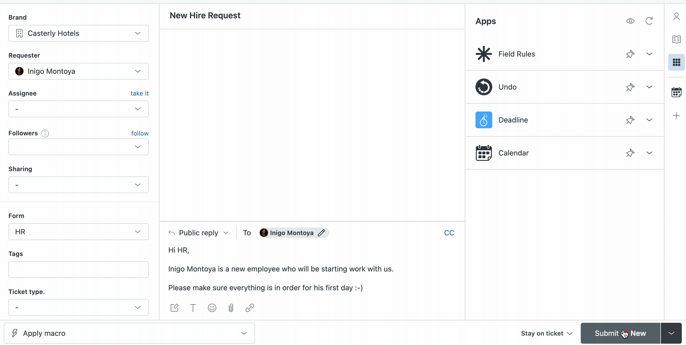Viewport: 686px width, 345px height.
Task: Click Inigo Montoya requester avatar
Action: click(x=19, y=71)
